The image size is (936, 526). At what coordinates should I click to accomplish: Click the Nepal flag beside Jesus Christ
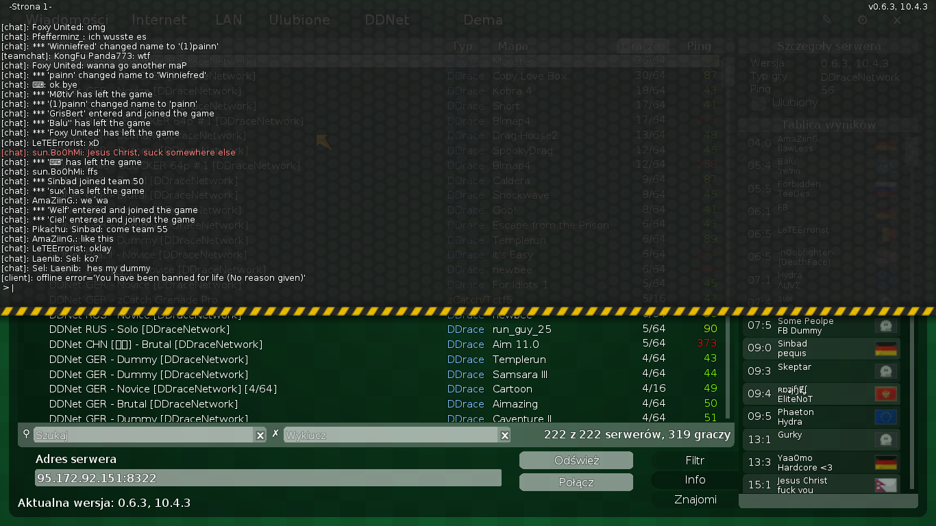[x=886, y=485]
